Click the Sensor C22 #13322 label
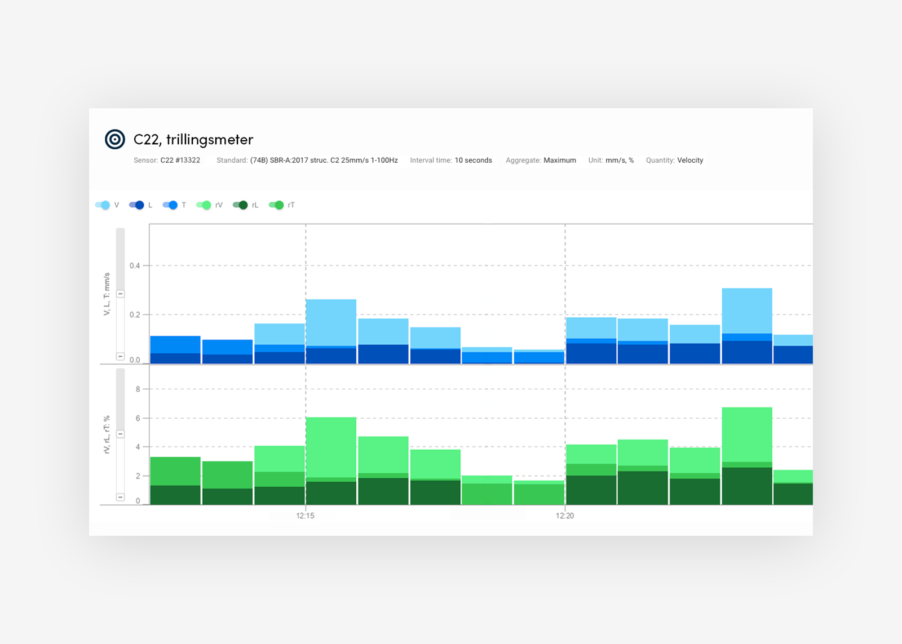The image size is (902, 644). point(180,161)
